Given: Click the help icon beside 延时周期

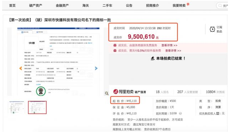Looking at the screenshot, I should (x=180, y=113).
